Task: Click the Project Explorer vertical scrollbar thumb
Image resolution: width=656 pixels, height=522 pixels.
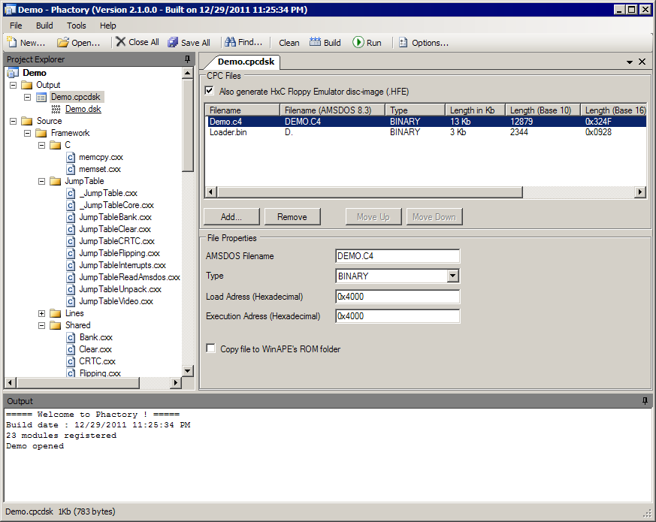Action: click(187, 125)
